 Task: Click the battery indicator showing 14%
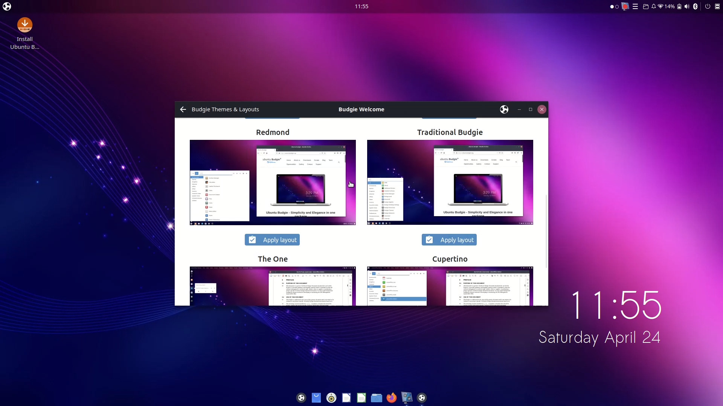pos(673,6)
